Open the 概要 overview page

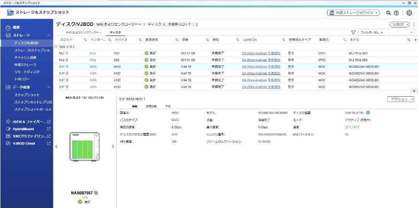pos(16,27)
